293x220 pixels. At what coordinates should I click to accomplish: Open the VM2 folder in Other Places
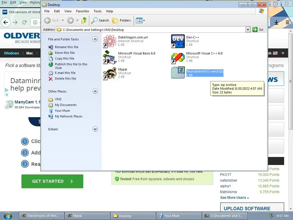coord(58,99)
